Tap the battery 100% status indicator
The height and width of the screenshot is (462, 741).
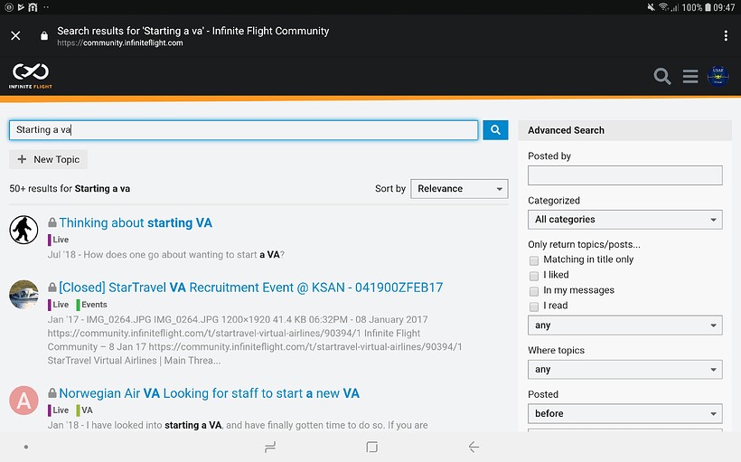coord(697,7)
